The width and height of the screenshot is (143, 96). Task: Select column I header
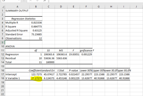click(x=124, y=7)
